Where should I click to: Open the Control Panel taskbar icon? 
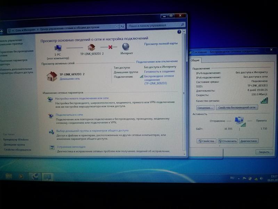coord(47,177)
